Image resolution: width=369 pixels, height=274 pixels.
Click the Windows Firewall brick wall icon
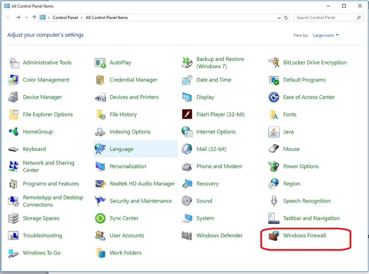pos(274,236)
